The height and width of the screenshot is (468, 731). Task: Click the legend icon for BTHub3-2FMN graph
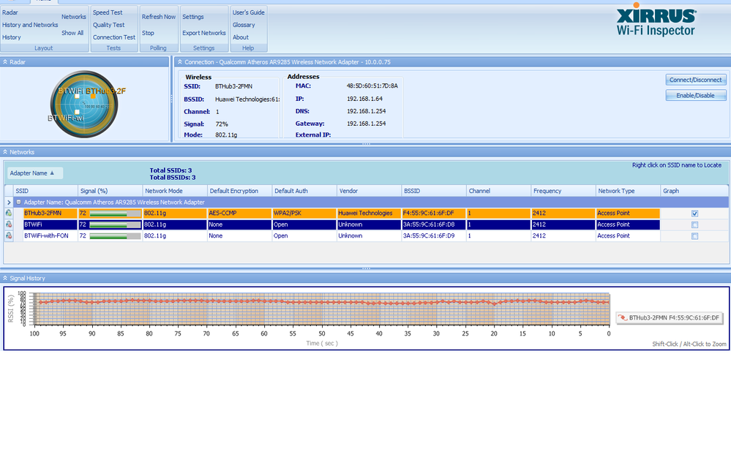click(x=623, y=317)
